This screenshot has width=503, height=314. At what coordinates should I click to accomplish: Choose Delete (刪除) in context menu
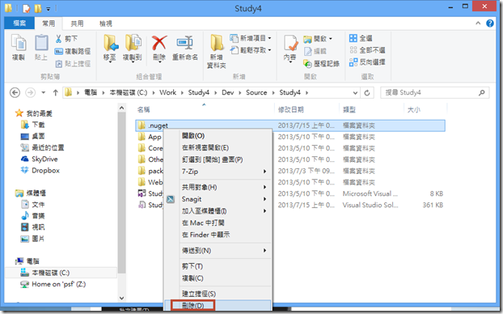pos(192,305)
